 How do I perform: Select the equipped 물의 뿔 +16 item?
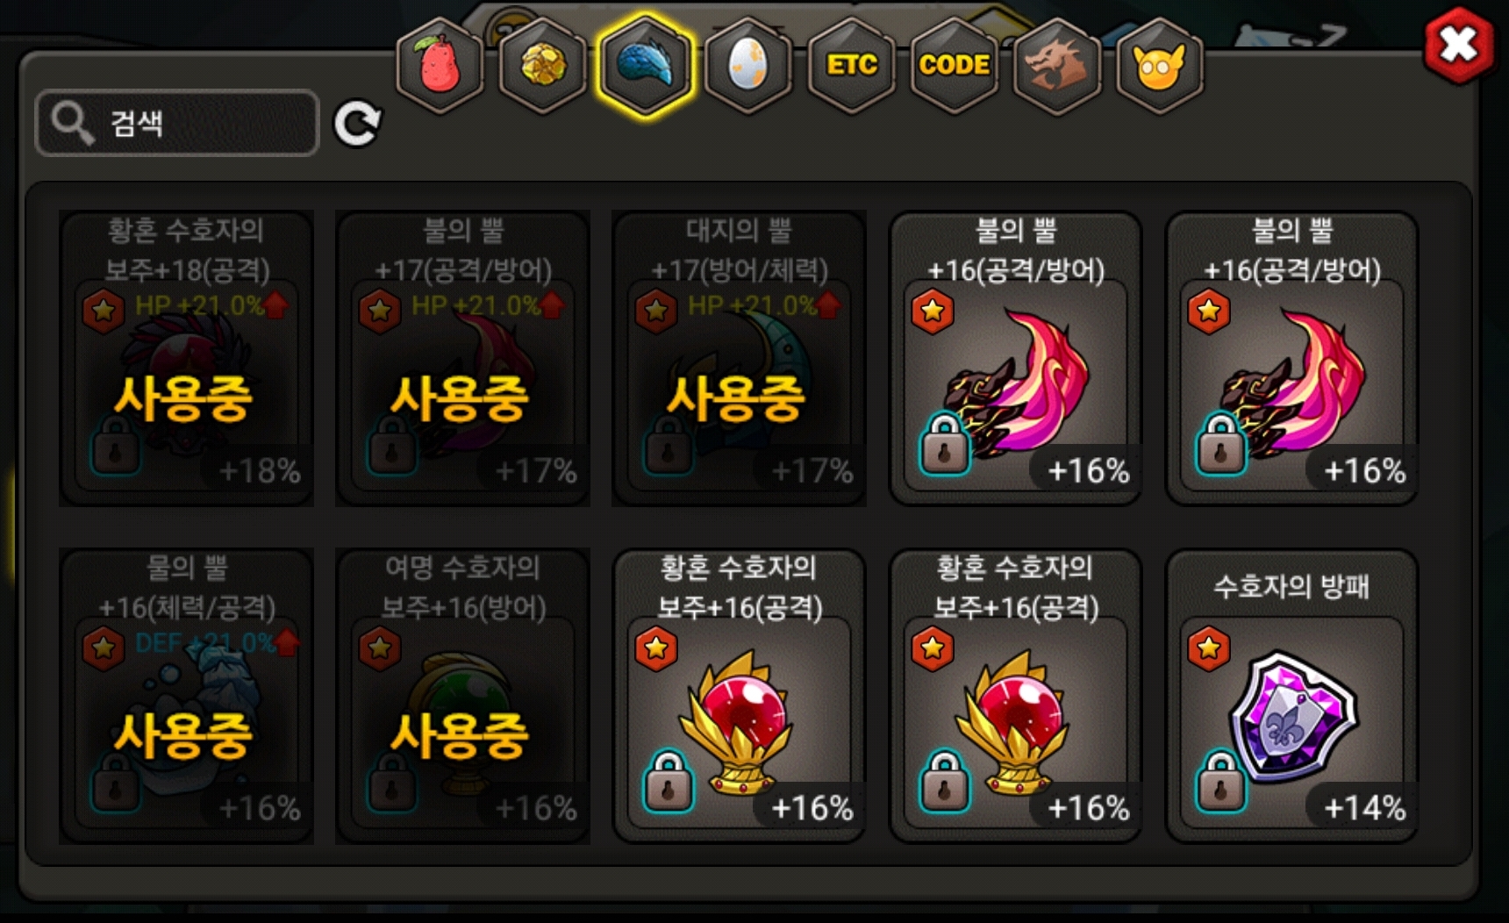click(x=186, y=696)
